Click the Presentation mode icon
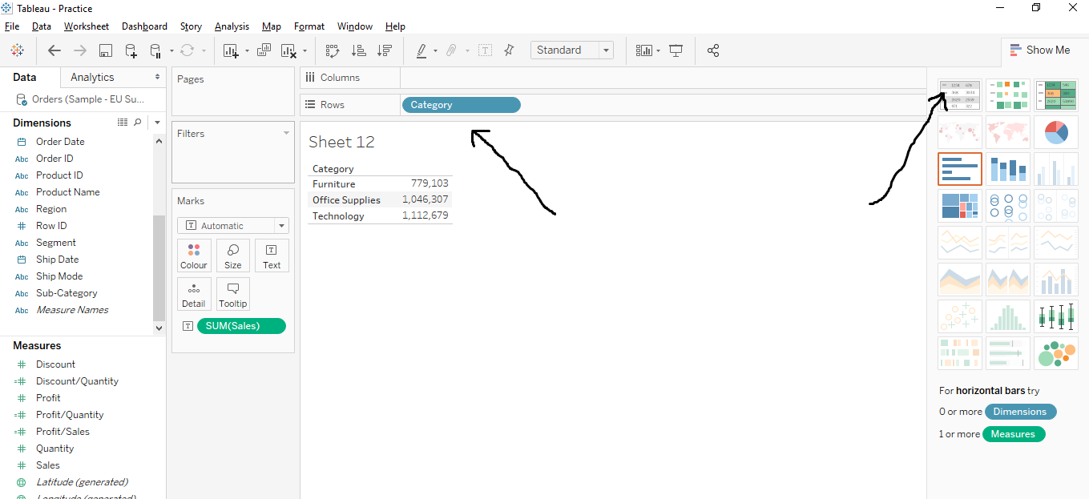Screen dimensions: 1089x499 click(676, 50)
